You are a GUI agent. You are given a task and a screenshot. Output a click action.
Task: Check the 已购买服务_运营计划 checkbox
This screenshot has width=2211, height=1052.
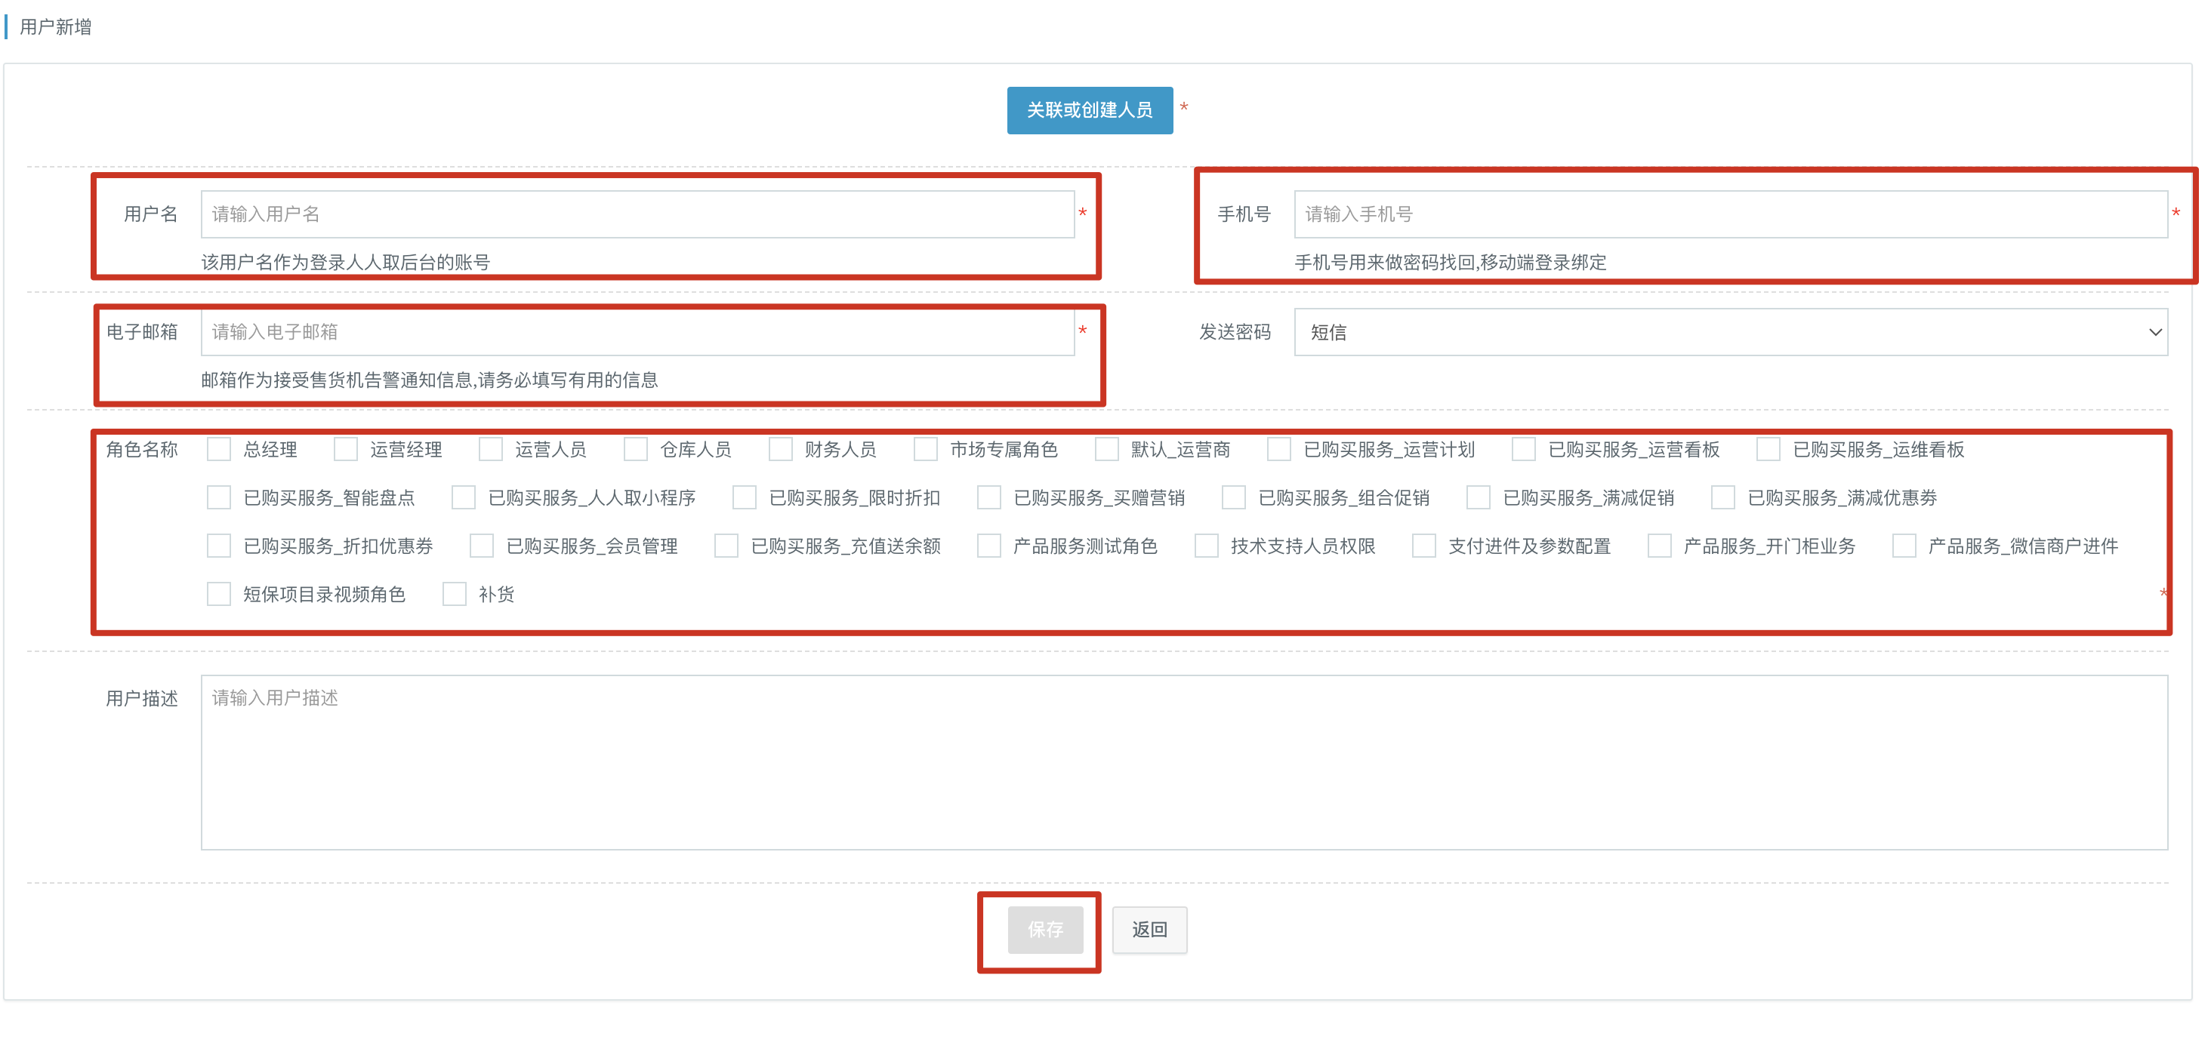pos(1280,449)
